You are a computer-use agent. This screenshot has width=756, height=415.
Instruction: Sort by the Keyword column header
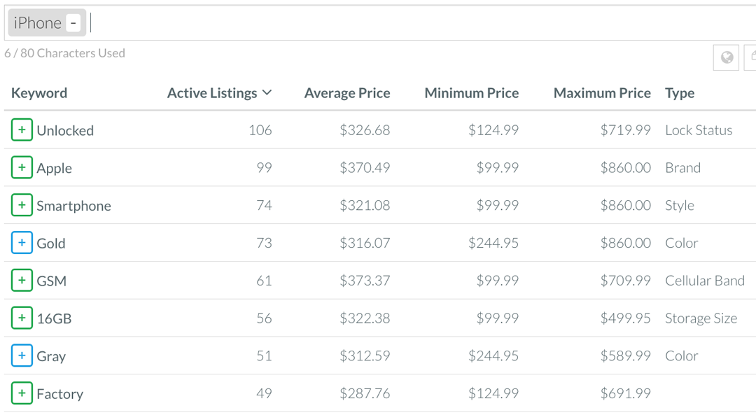tap(39, 93)
